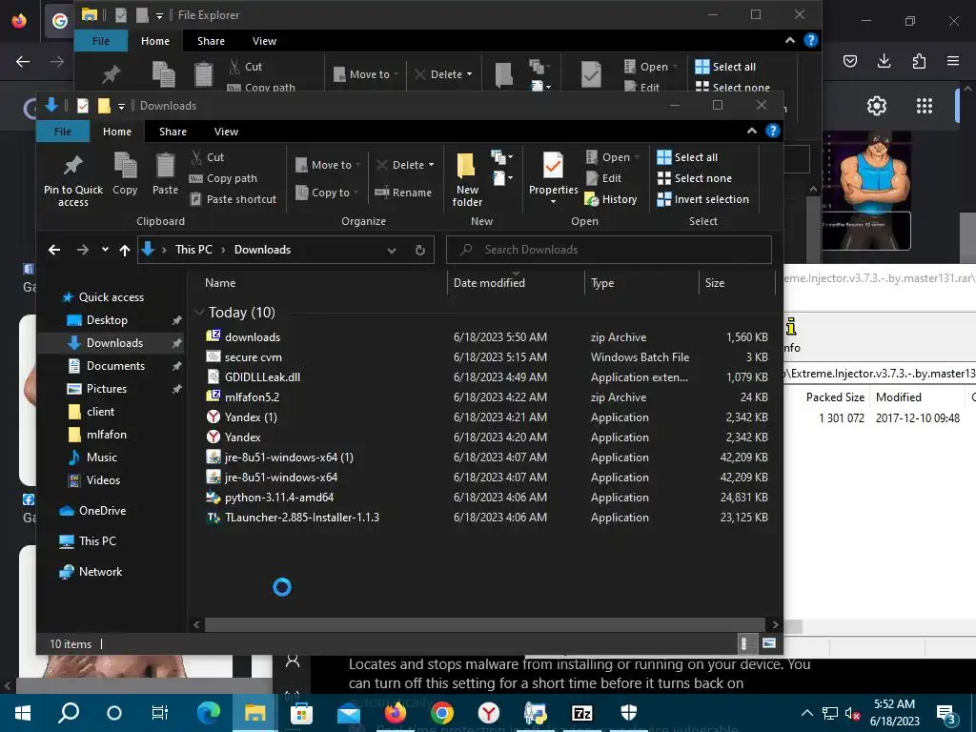
Task: Refresh the Downloads folder view
Action: [x=420, y=251]
